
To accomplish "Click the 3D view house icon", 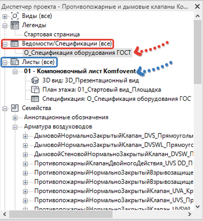I will [x=35, y=80].
